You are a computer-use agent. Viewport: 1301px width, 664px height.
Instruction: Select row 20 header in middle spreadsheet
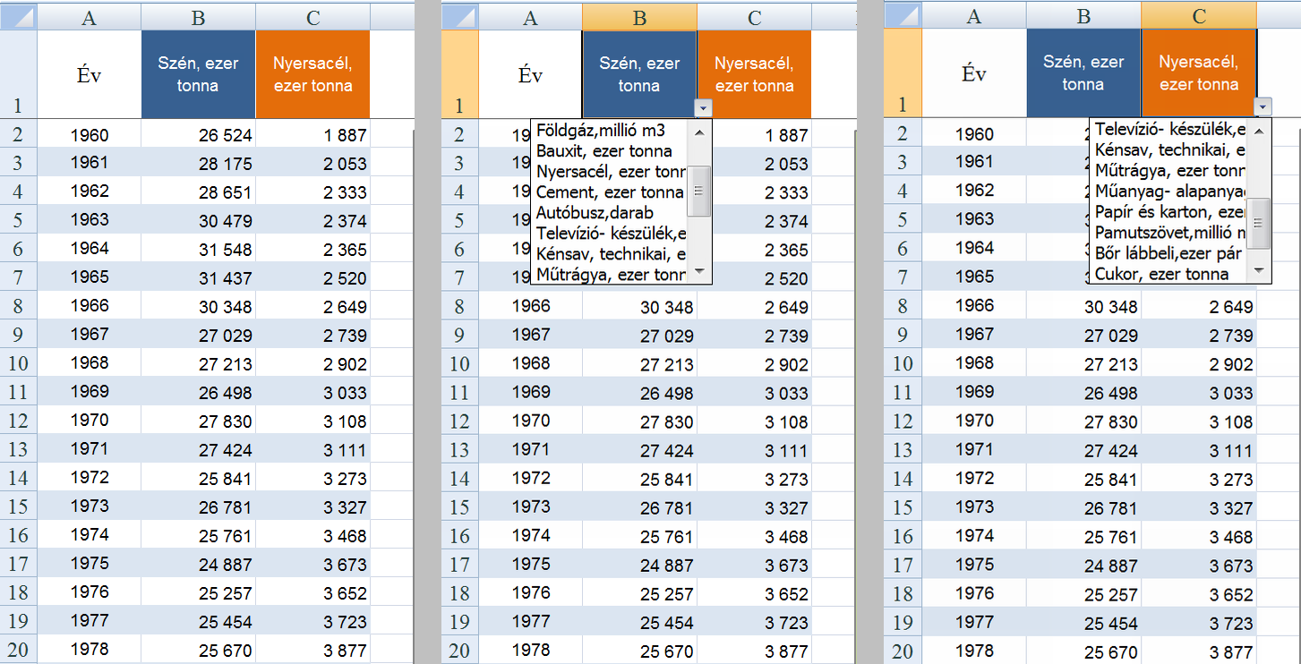[460, 651]
